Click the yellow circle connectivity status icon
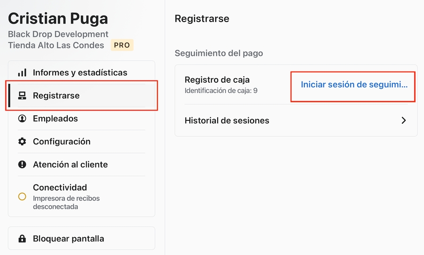The image size is (424, 255). pos(22,196)
